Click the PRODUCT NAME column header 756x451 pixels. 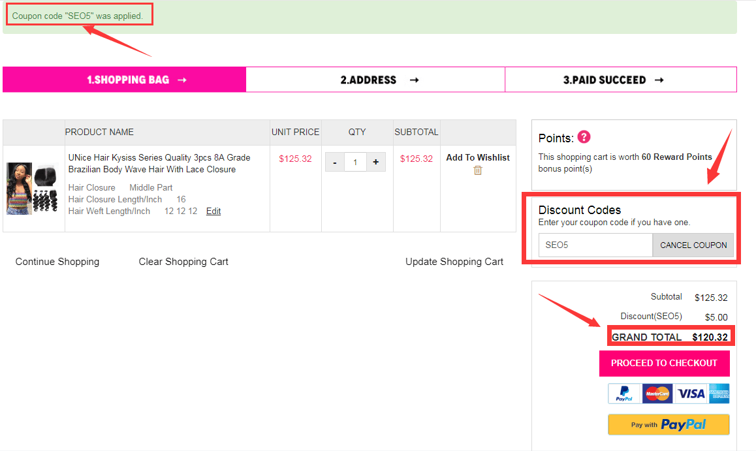(99, 132)
